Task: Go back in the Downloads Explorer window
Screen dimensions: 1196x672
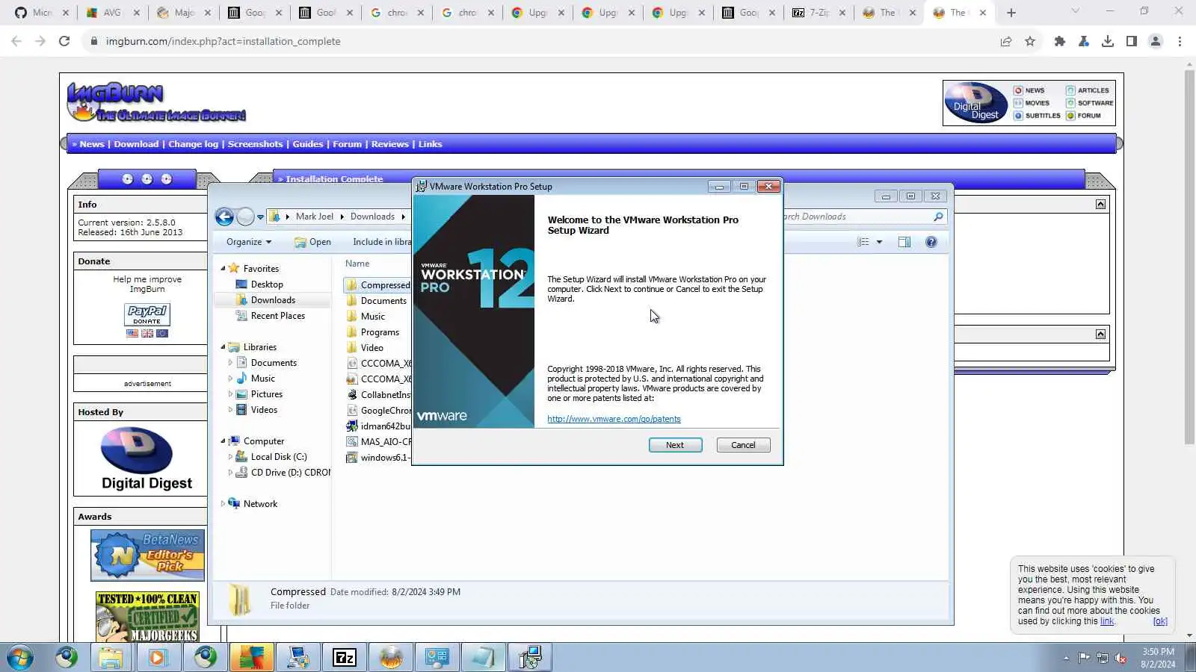Action: (x=224, y=217)
